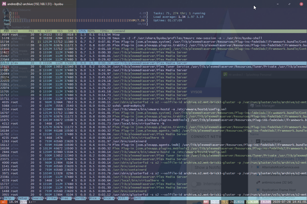Open the Options menu in Task Manager

[260, 112]
